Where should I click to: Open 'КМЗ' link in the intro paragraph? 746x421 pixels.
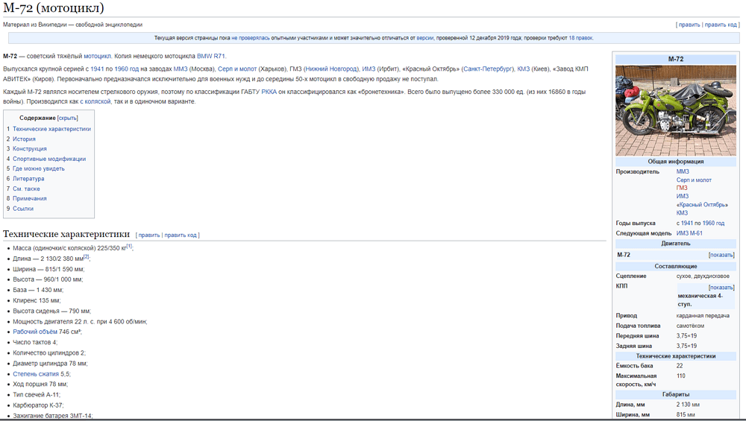tap(524, 69)
